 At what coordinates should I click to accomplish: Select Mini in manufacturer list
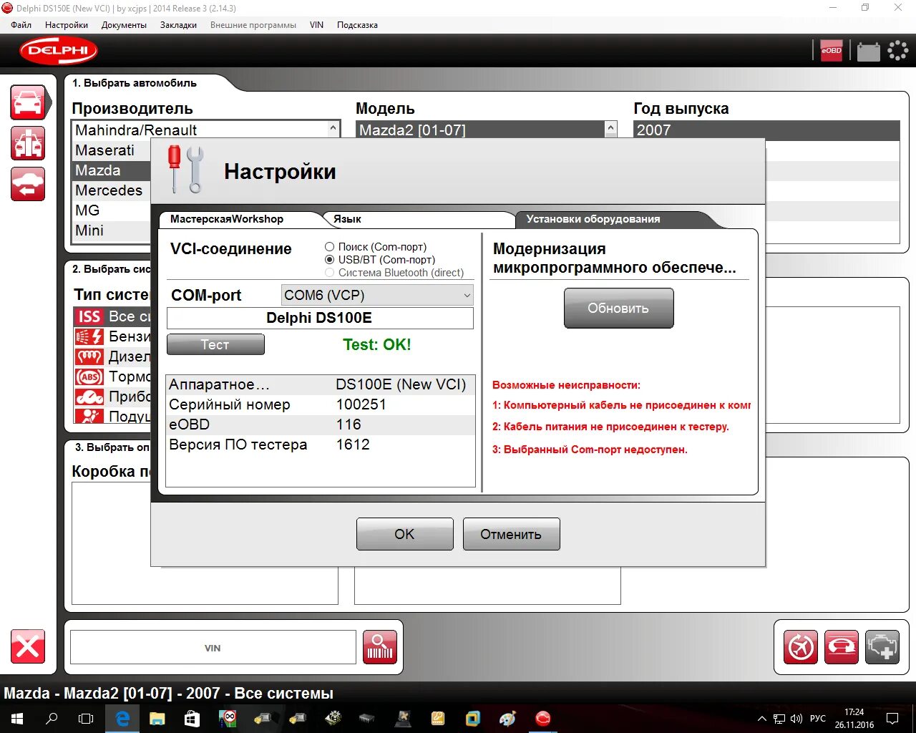[112, 230]
